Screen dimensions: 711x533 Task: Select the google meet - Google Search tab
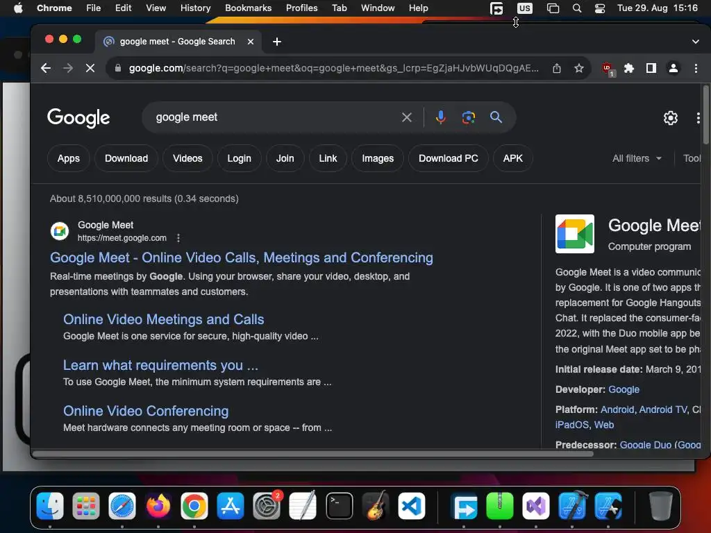point(178,42)
